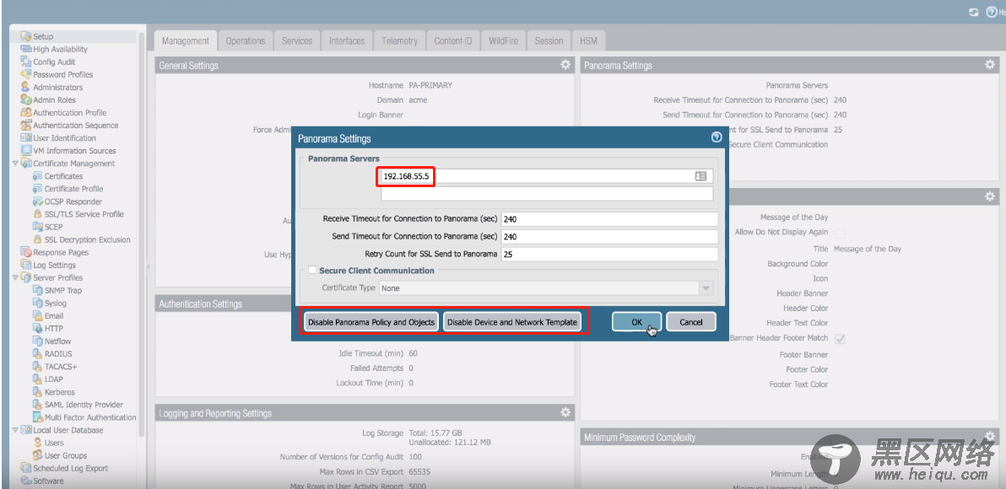The height and width of the screenshot is (489, 1006).
Task: Select HTTP under Server Profiles
Action: point(54,329)
